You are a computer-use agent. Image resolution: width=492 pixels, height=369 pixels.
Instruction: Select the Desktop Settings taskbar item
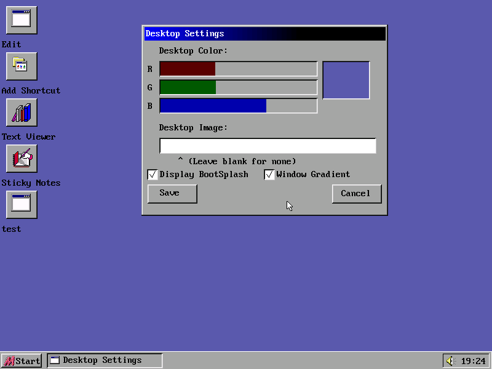[105, 360]
